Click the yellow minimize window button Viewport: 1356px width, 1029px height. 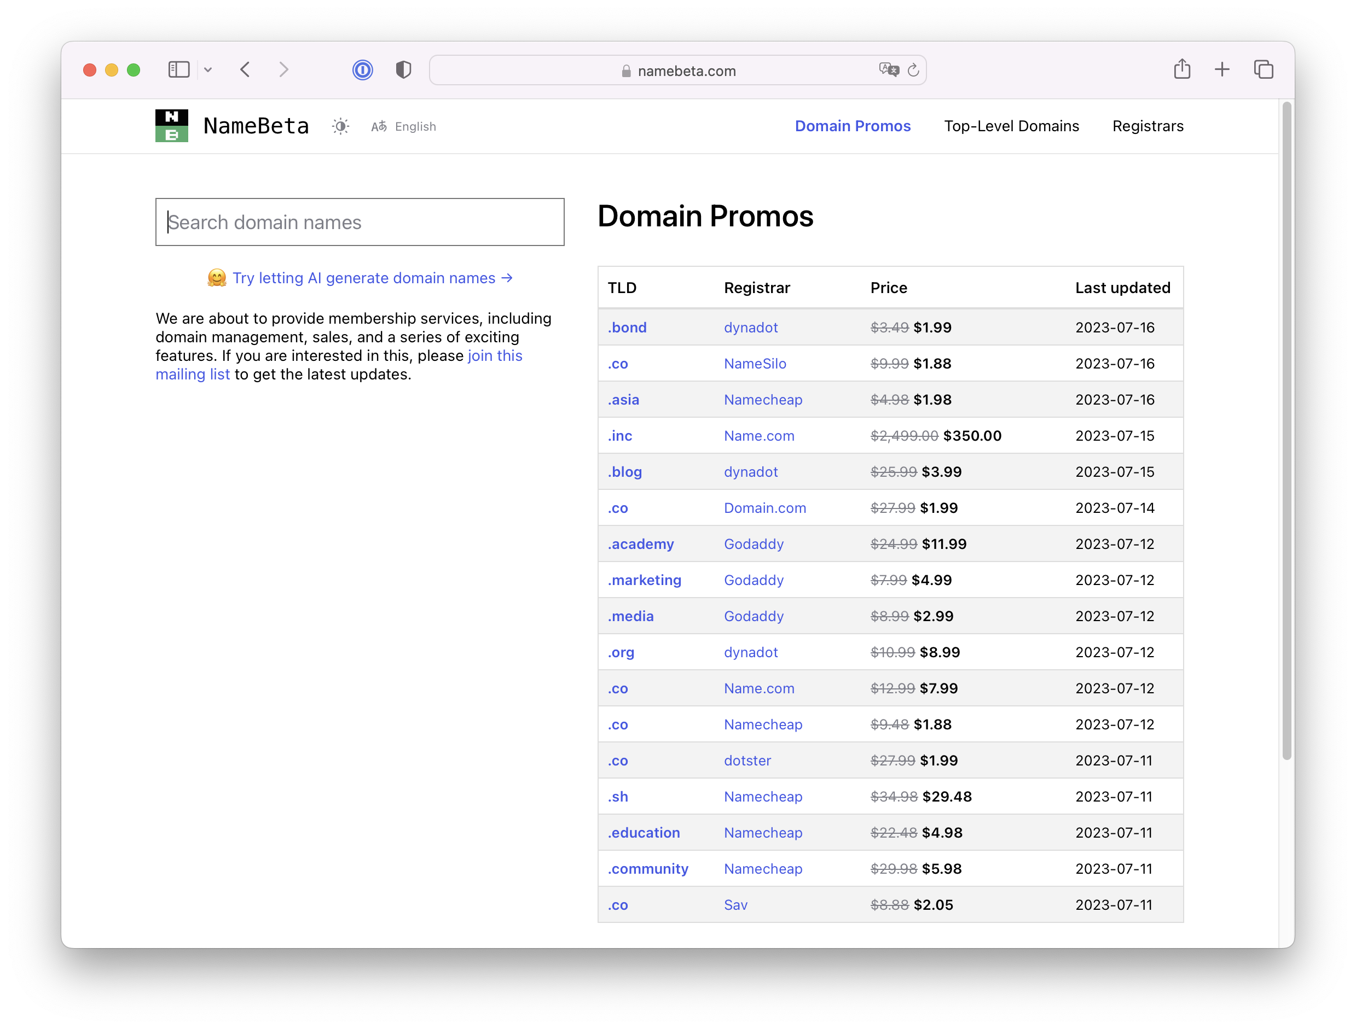(112, 70)
